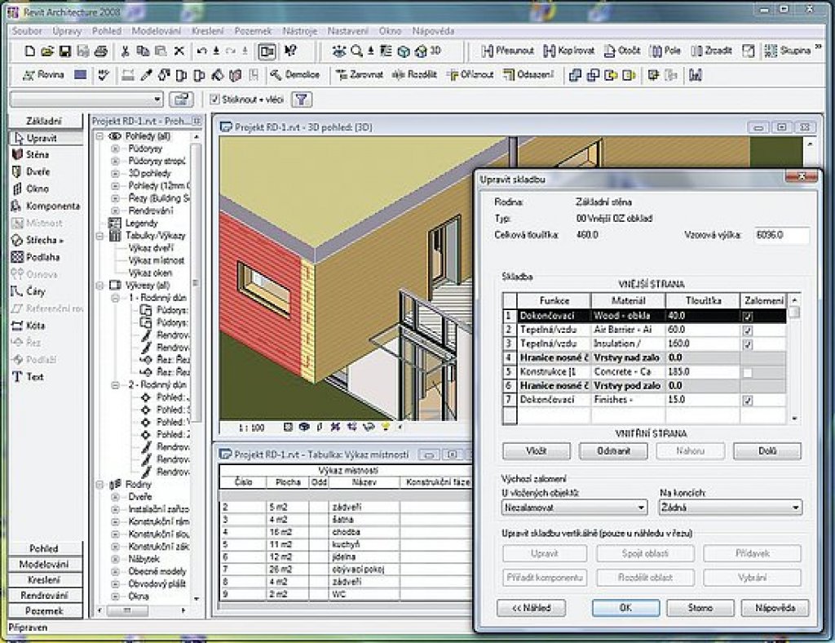The width and height of the screenshot is (835, 643).
Task: Click the Storno cancel button
Action: coord(700,607)
